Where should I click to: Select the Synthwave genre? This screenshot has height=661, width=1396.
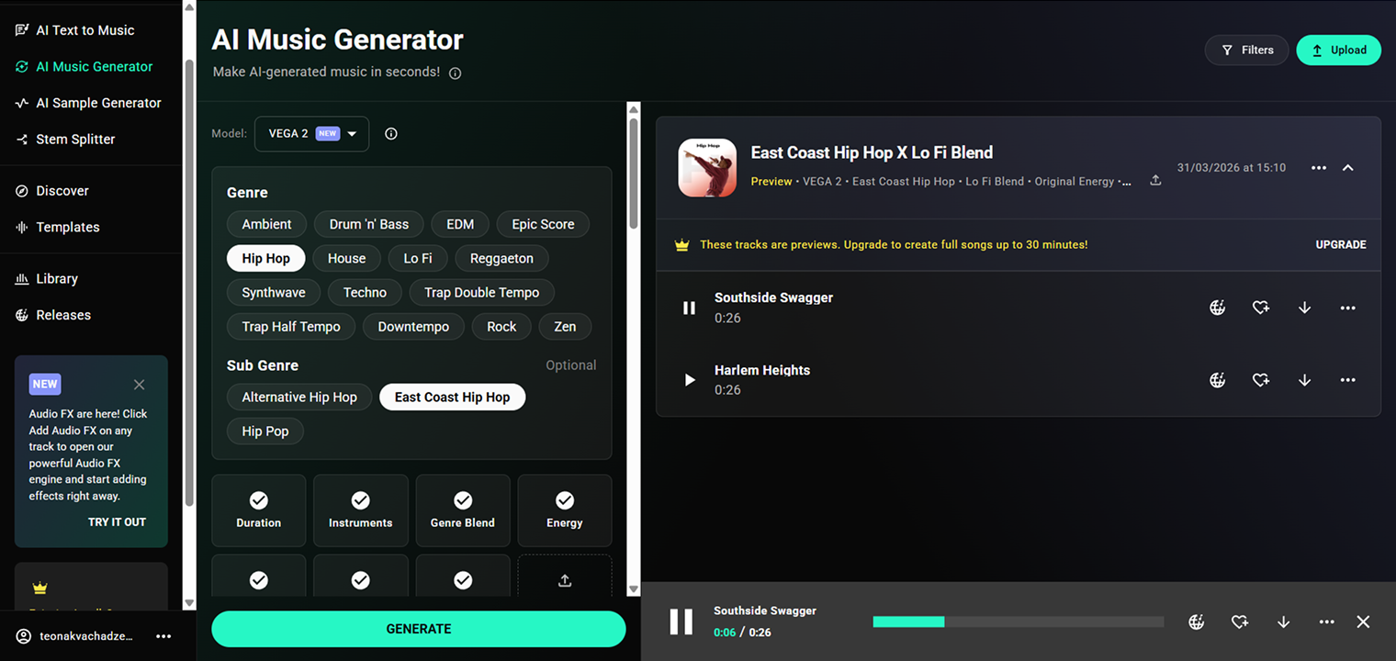(x=274, y=292)
